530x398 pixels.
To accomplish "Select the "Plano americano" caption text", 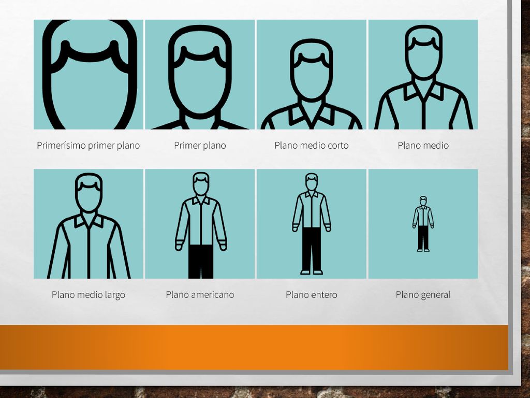I will tap(200, 295).
